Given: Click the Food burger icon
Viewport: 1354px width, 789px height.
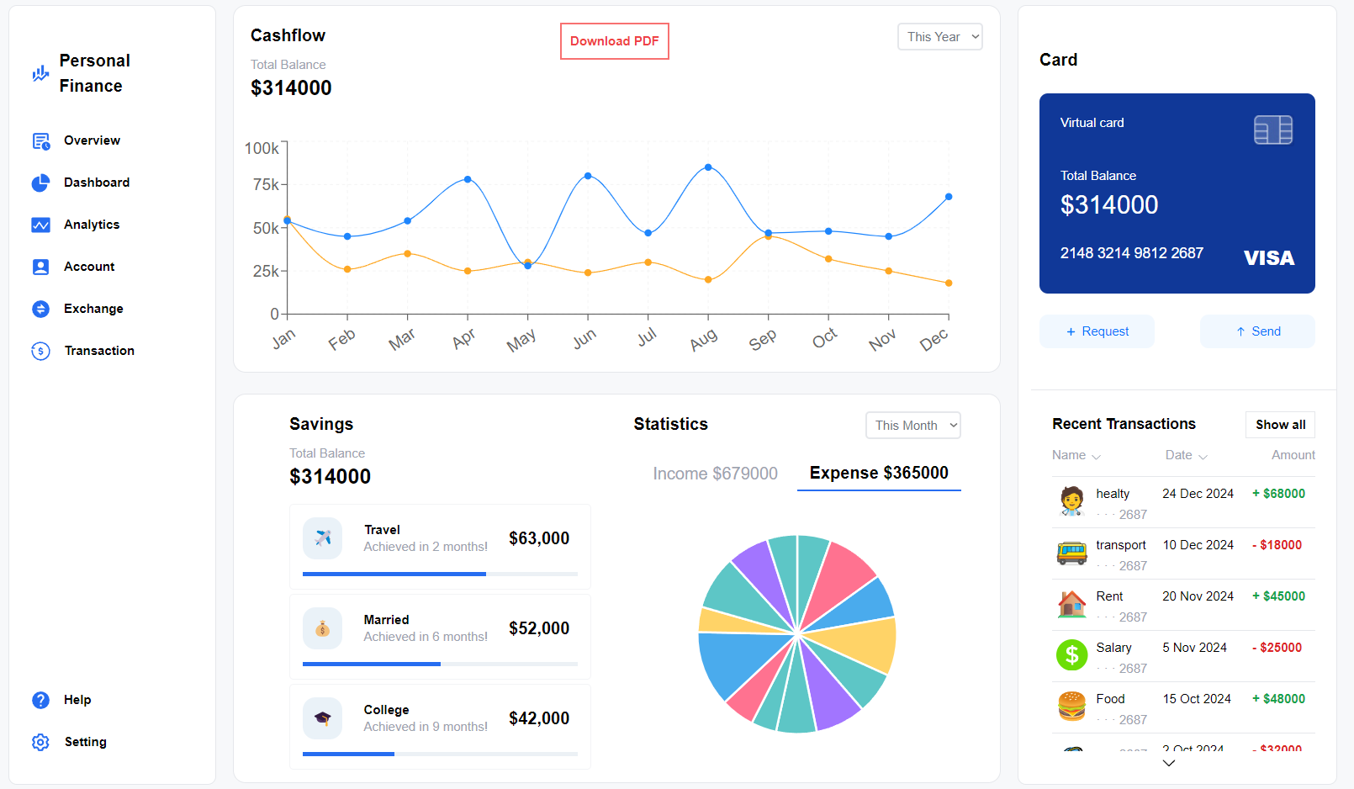Looking at the screenshot, I should 1071,707.
